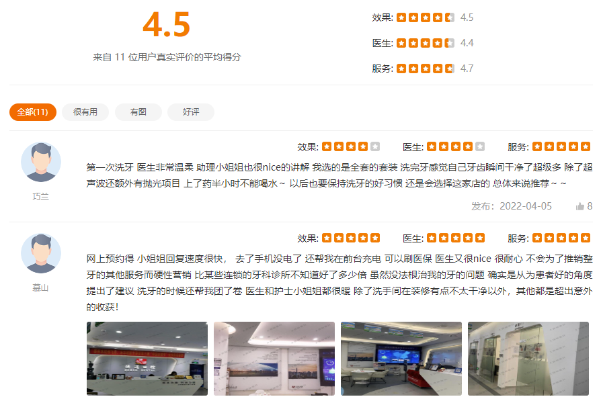
Task: Select the 全部(11) filter tab
Action: (x=32, y=112)
